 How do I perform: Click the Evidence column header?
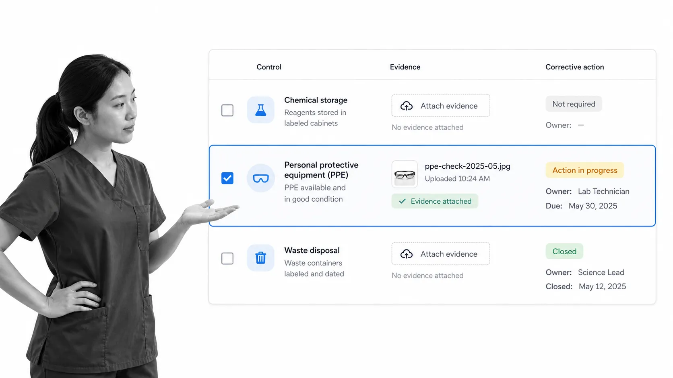405,67
